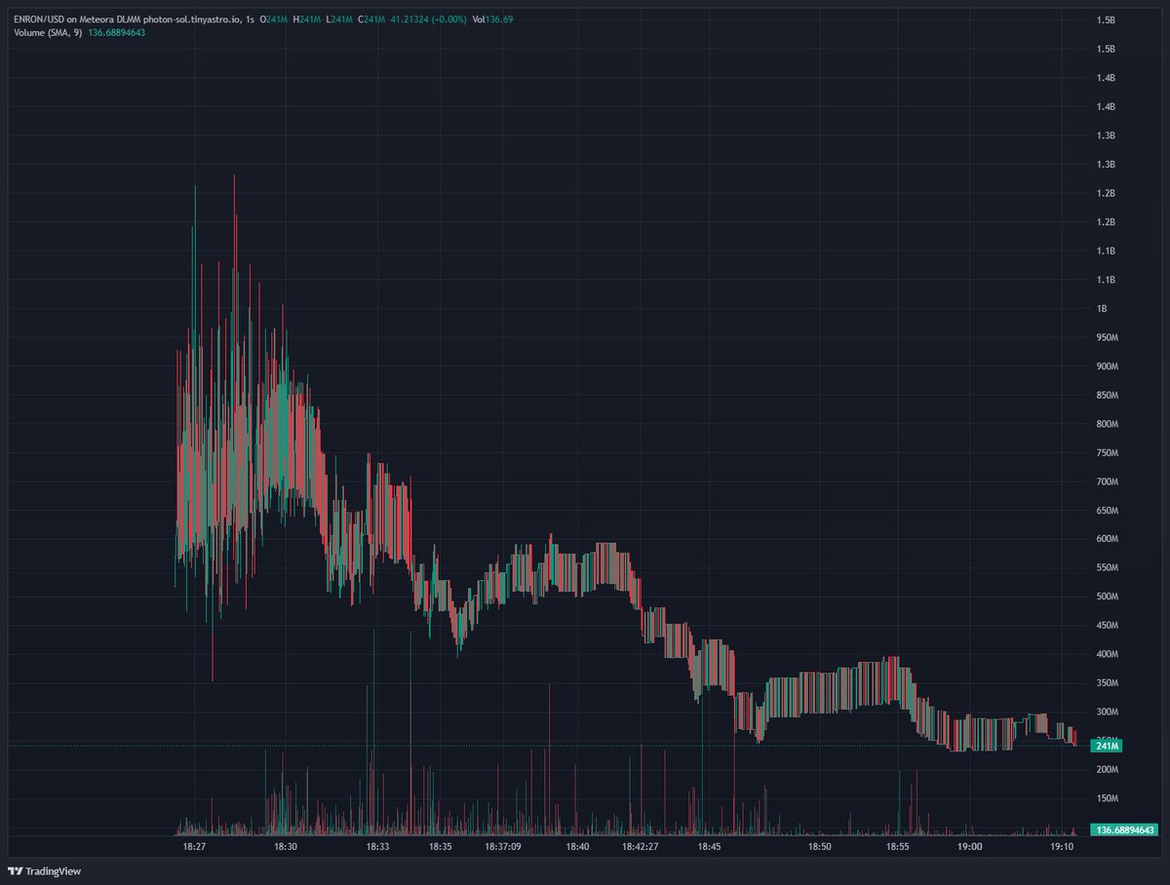Click the 350M price axis label
This screenshot has height=885, width=1170.
click(x=1107, y=683)
